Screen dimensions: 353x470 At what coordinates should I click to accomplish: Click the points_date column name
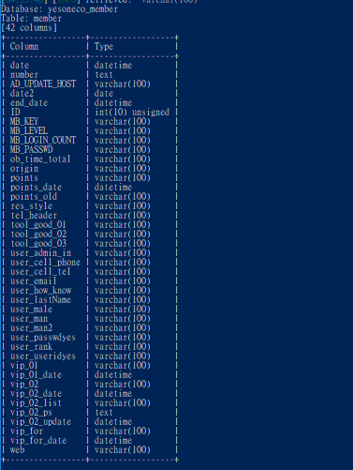pos(36,188)
